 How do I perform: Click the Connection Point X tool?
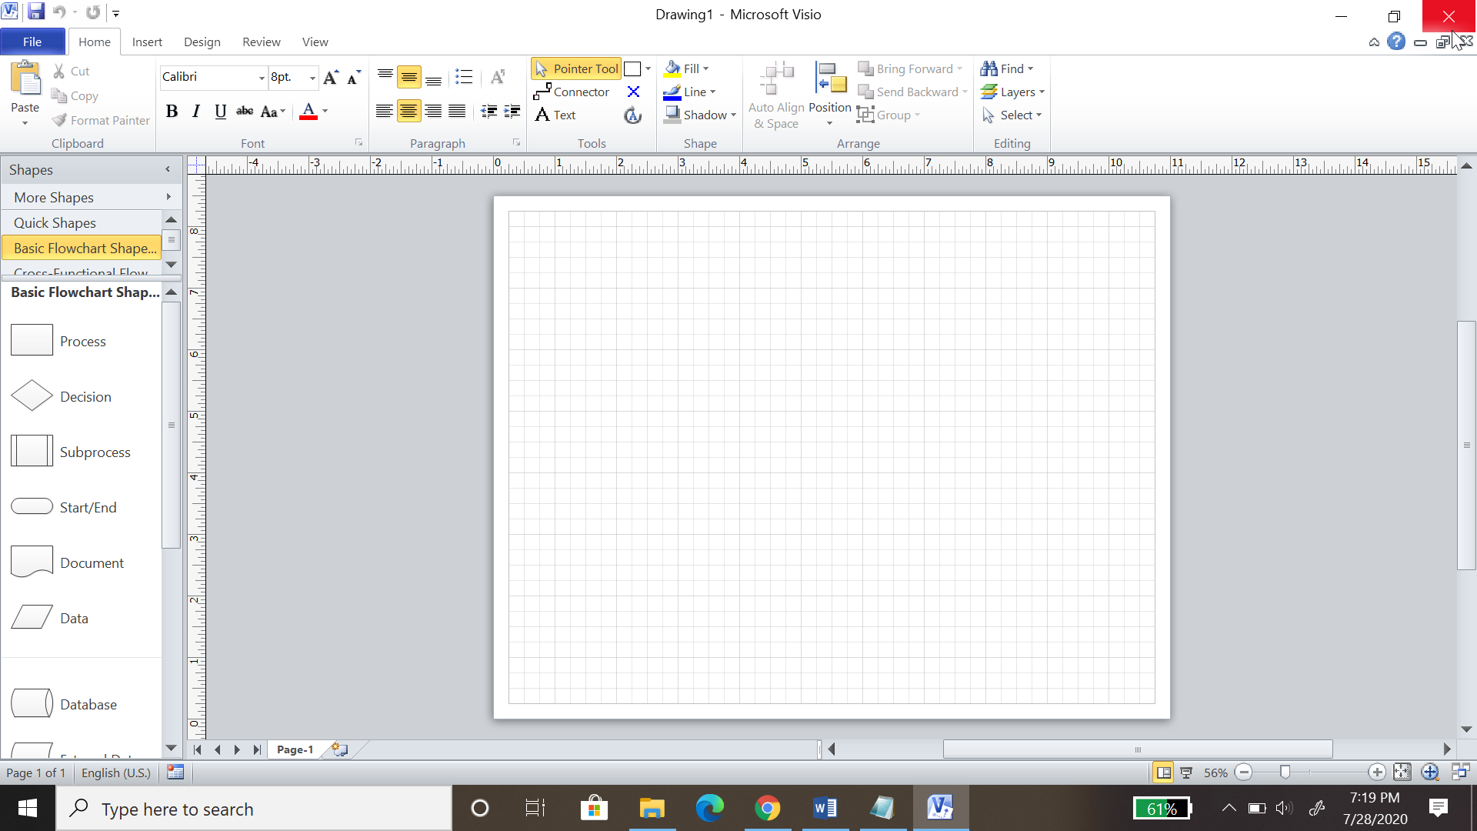tap(633, 92)
